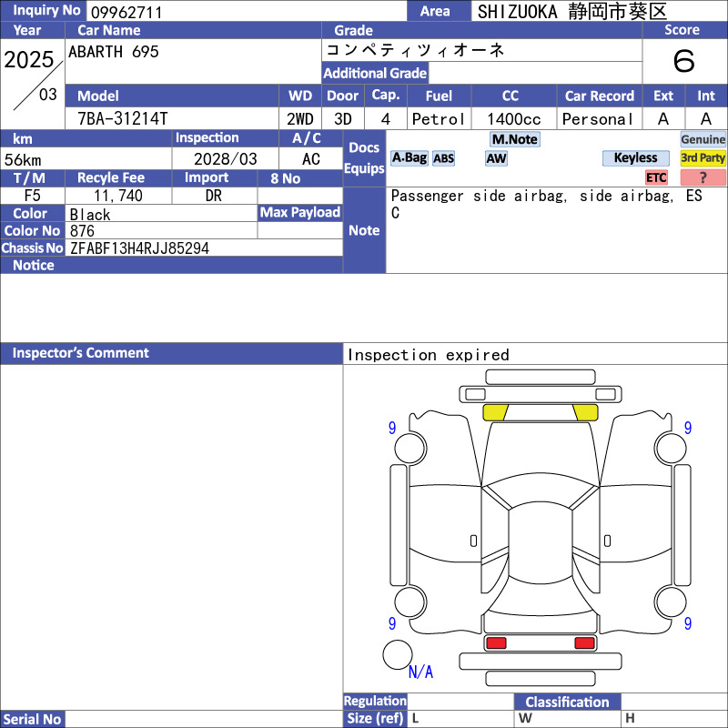The width and height of the screenshot is (728, 728).
Task: Click the red ETC badge
Action: (x=656, y=177)
